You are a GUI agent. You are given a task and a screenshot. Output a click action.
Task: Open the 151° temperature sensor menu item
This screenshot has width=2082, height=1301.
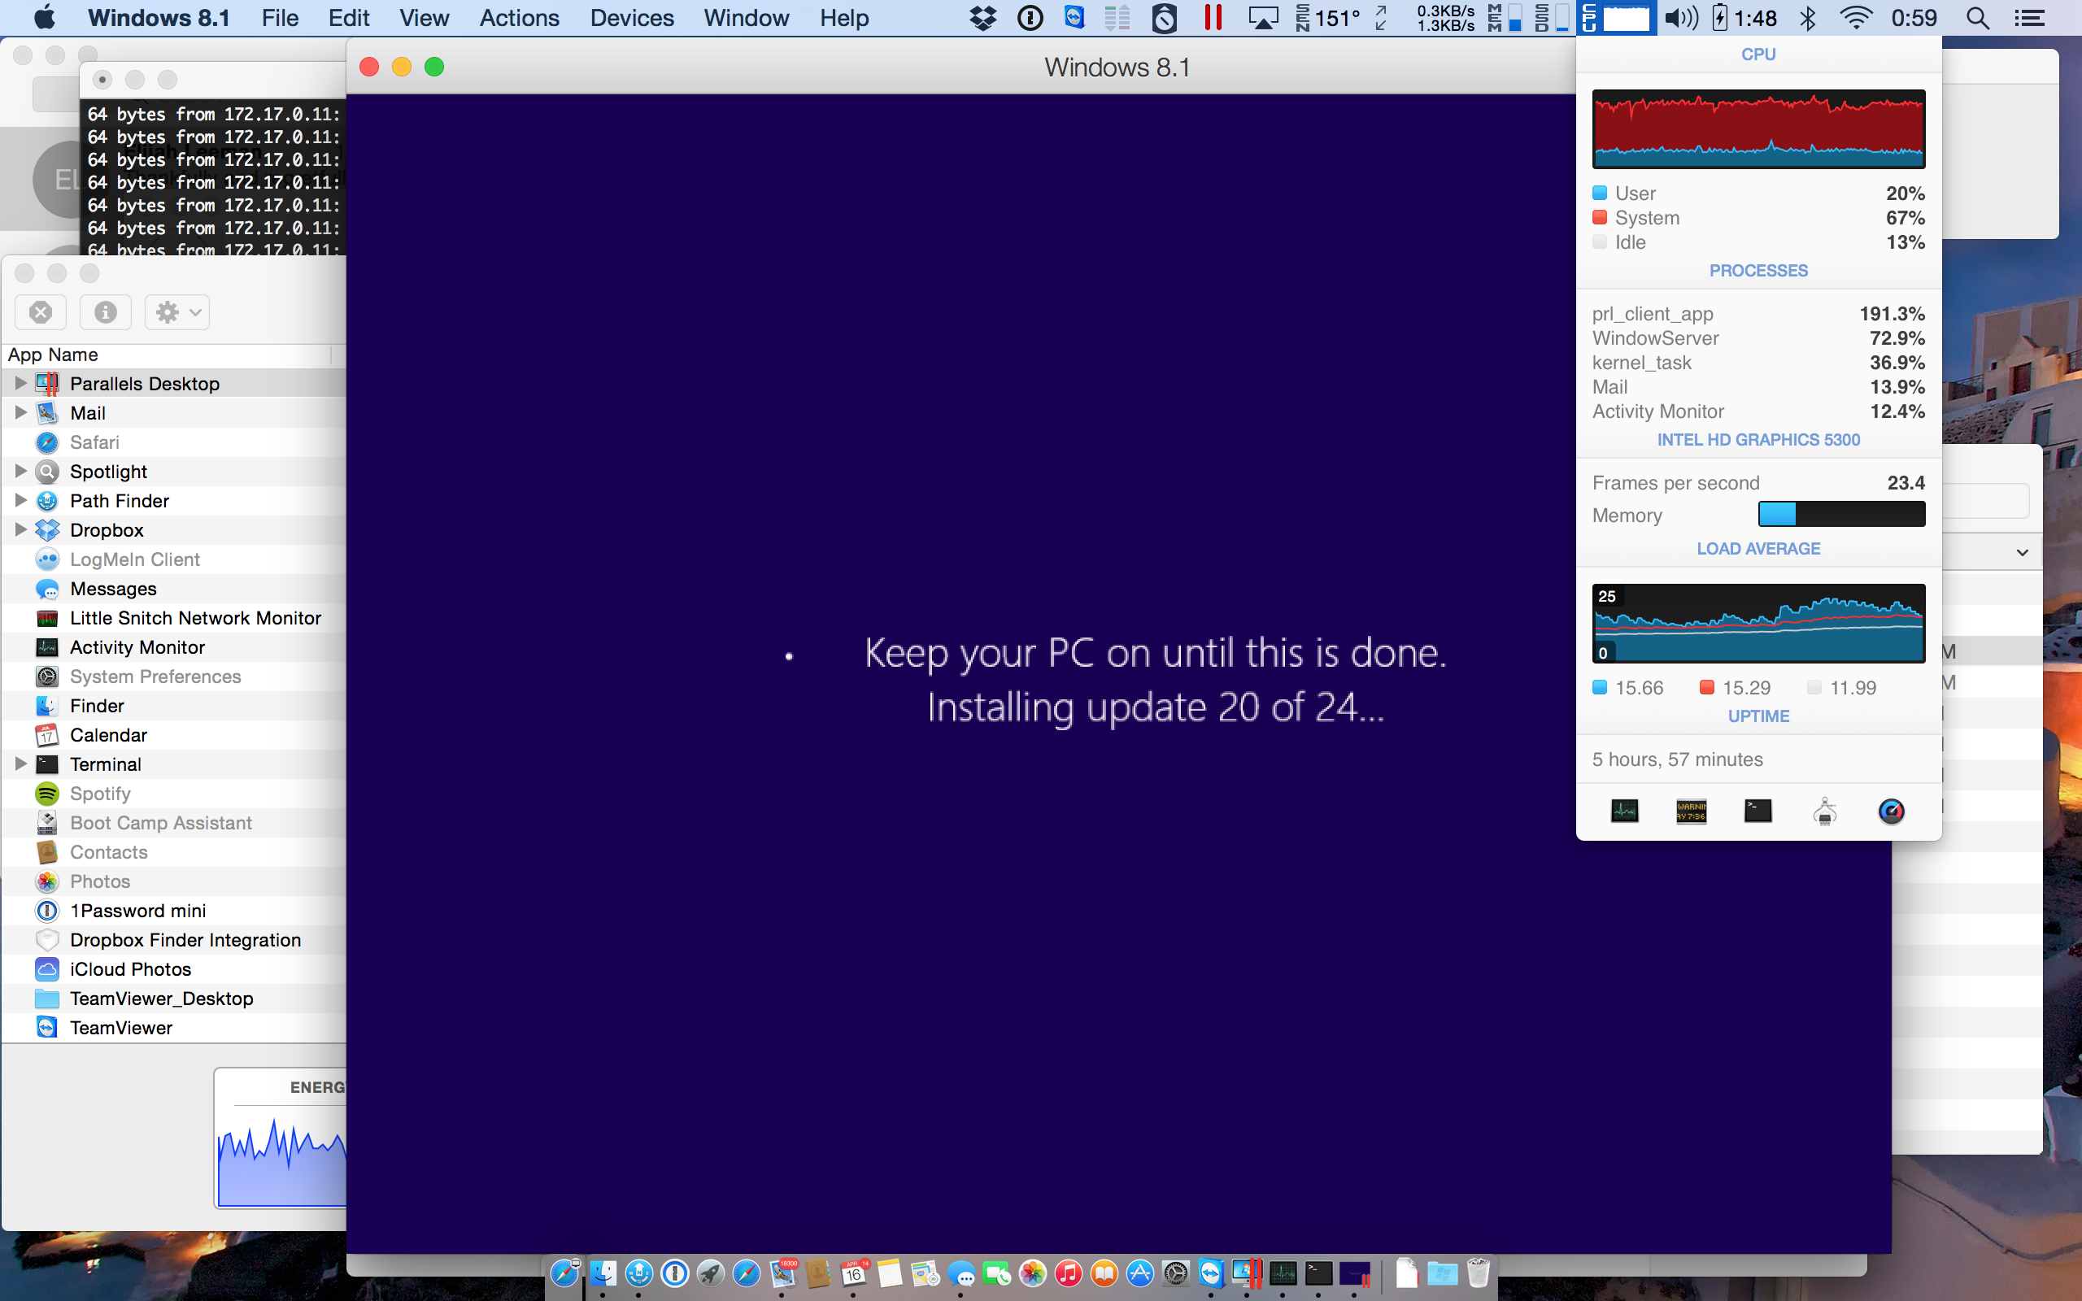1329,17
